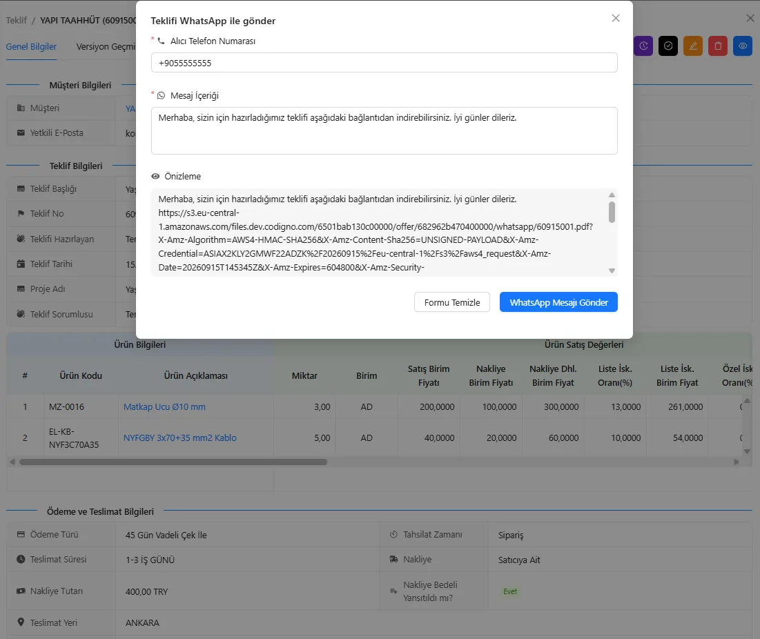The height and width of the screenshot is (639, 760).
Task: Open the Matkap Ucu Ø10 mm product link
Action: [164, 407]
